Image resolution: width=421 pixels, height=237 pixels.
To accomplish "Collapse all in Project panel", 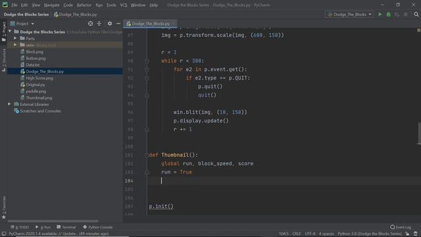I will coord(99,24).
